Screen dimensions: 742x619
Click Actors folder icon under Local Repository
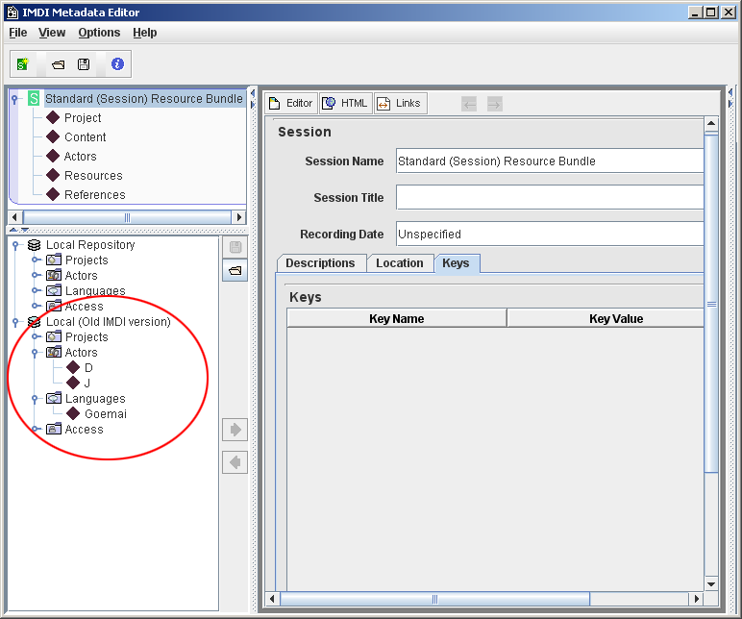(x=54, y=275)
